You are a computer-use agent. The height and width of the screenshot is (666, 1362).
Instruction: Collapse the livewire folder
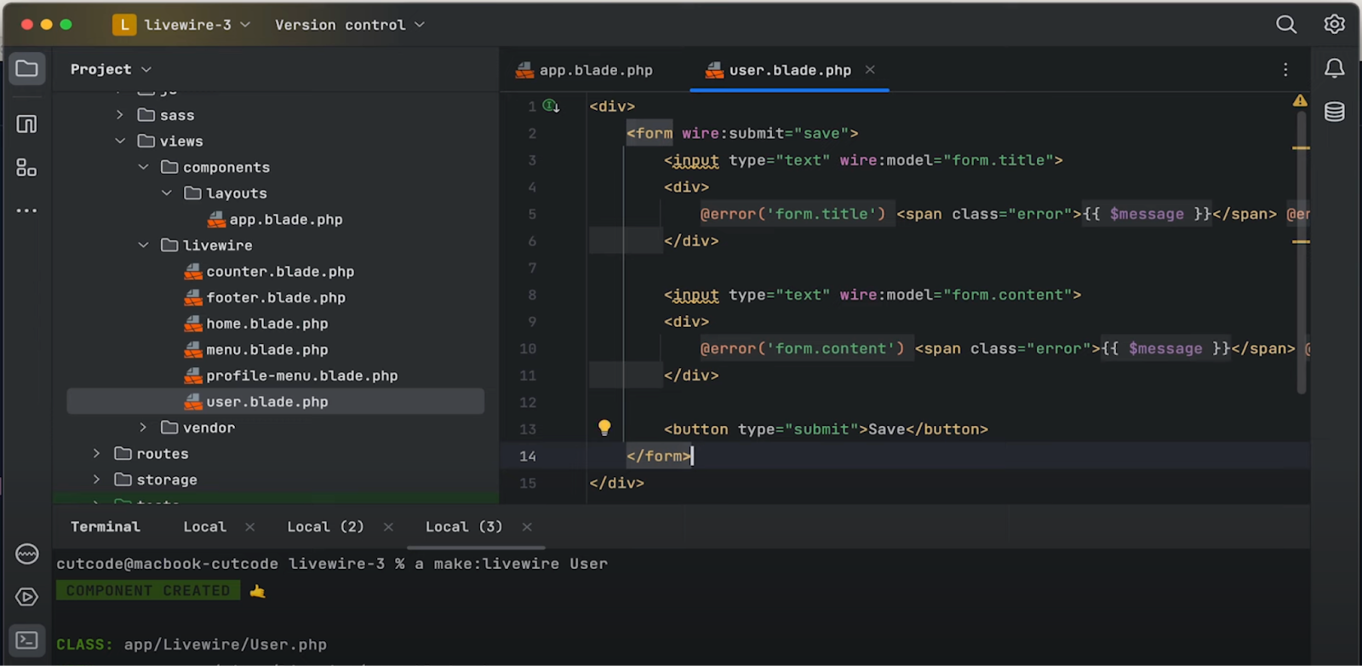(143, 245)
